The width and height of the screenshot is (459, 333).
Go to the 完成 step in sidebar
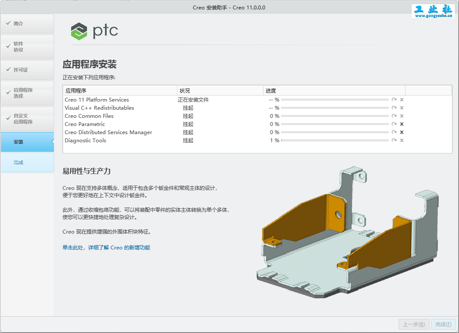[27, 162]
